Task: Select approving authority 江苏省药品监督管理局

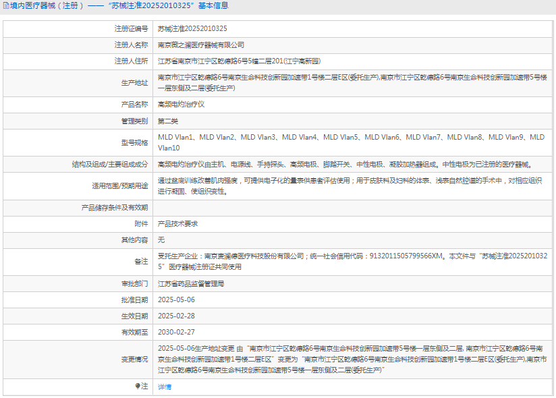Action: (x=191, y=284)
